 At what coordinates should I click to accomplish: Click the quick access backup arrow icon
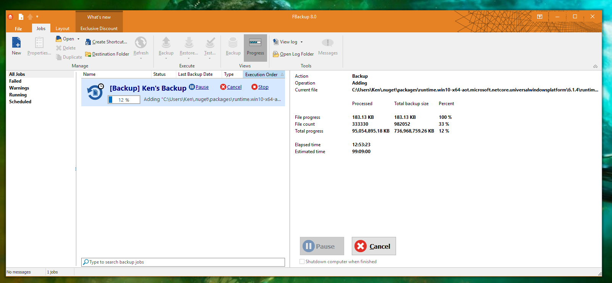30,17
